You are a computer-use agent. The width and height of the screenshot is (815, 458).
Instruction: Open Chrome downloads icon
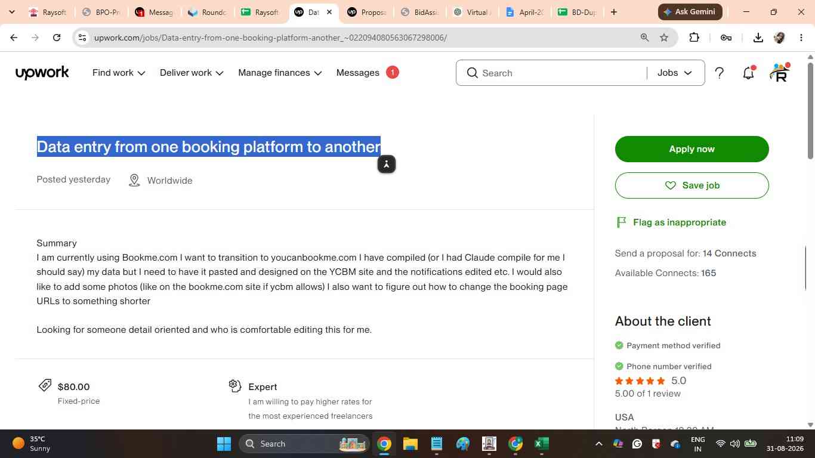(758, 38)
